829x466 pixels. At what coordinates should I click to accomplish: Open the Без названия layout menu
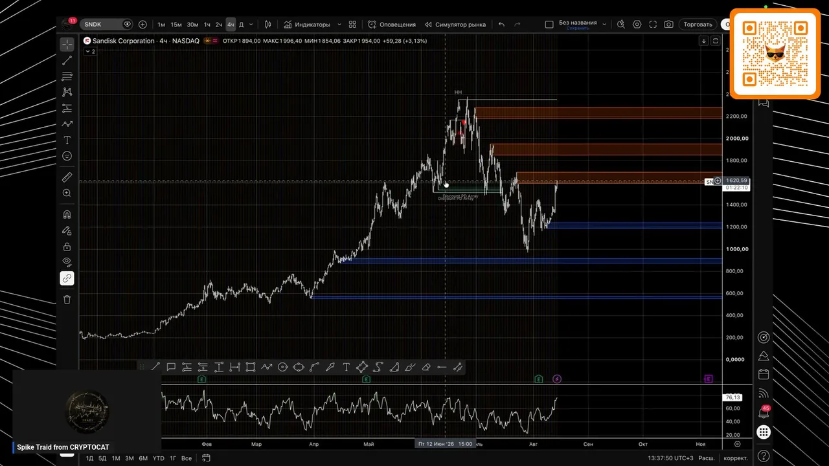[x=582, y=25]
